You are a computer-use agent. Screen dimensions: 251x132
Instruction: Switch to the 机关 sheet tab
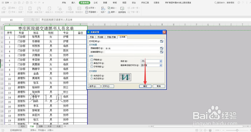(x=23, y=126)
